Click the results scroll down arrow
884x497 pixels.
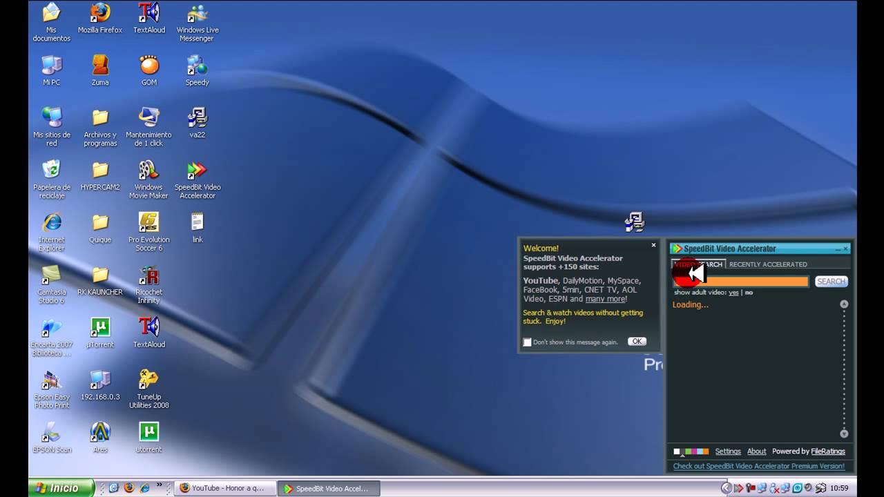(844, 433)
